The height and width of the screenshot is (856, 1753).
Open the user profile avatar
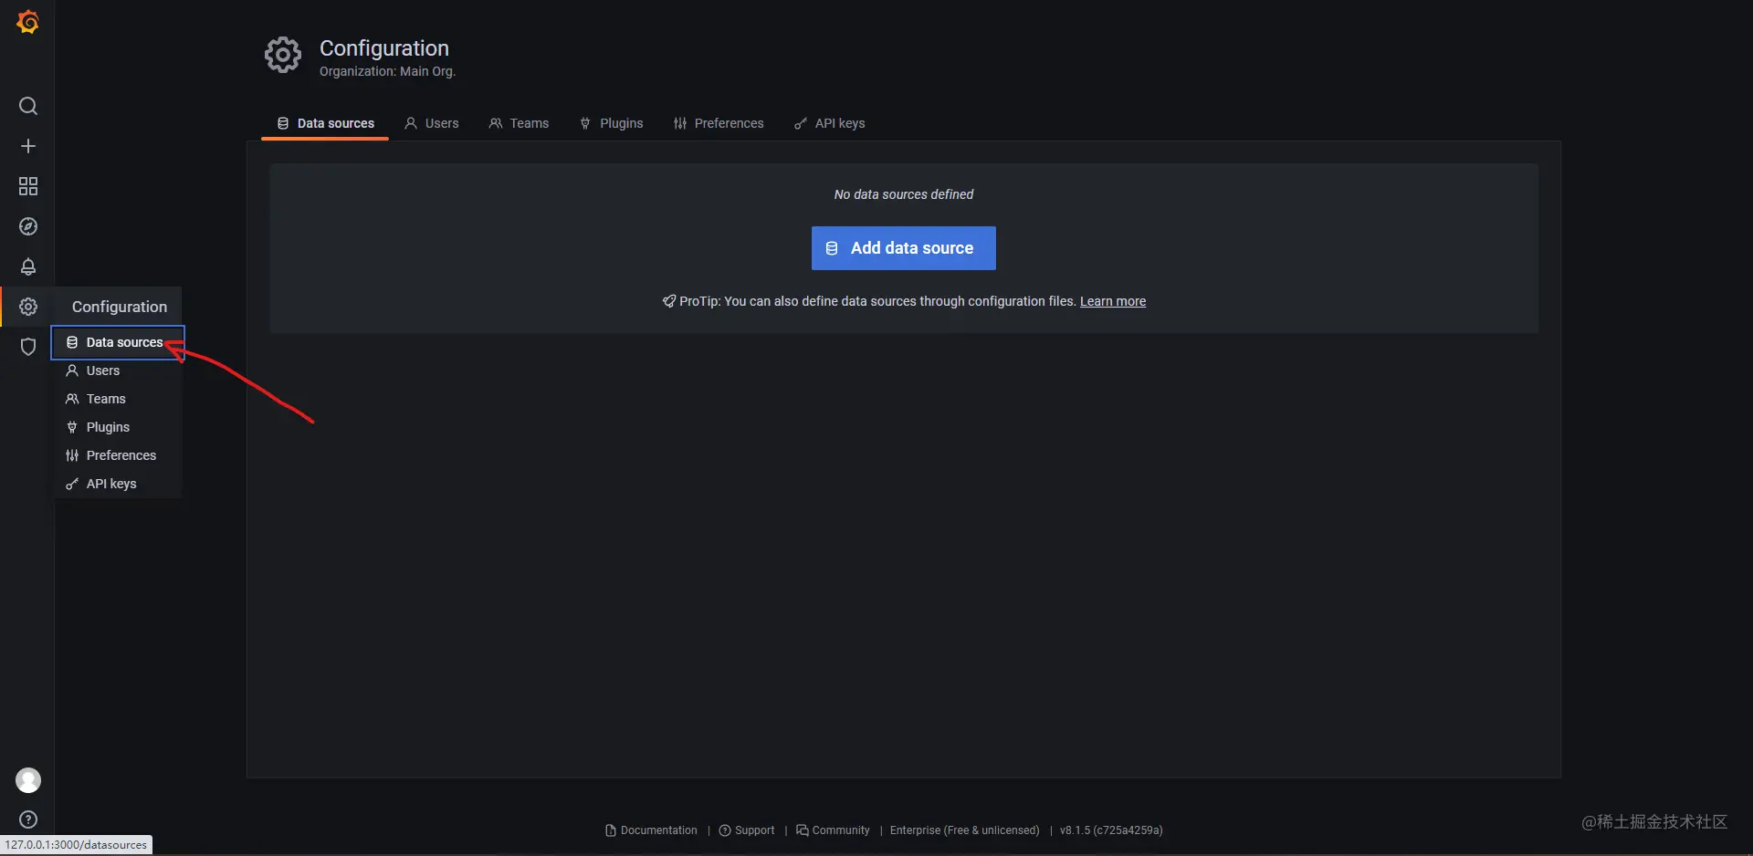28,780
